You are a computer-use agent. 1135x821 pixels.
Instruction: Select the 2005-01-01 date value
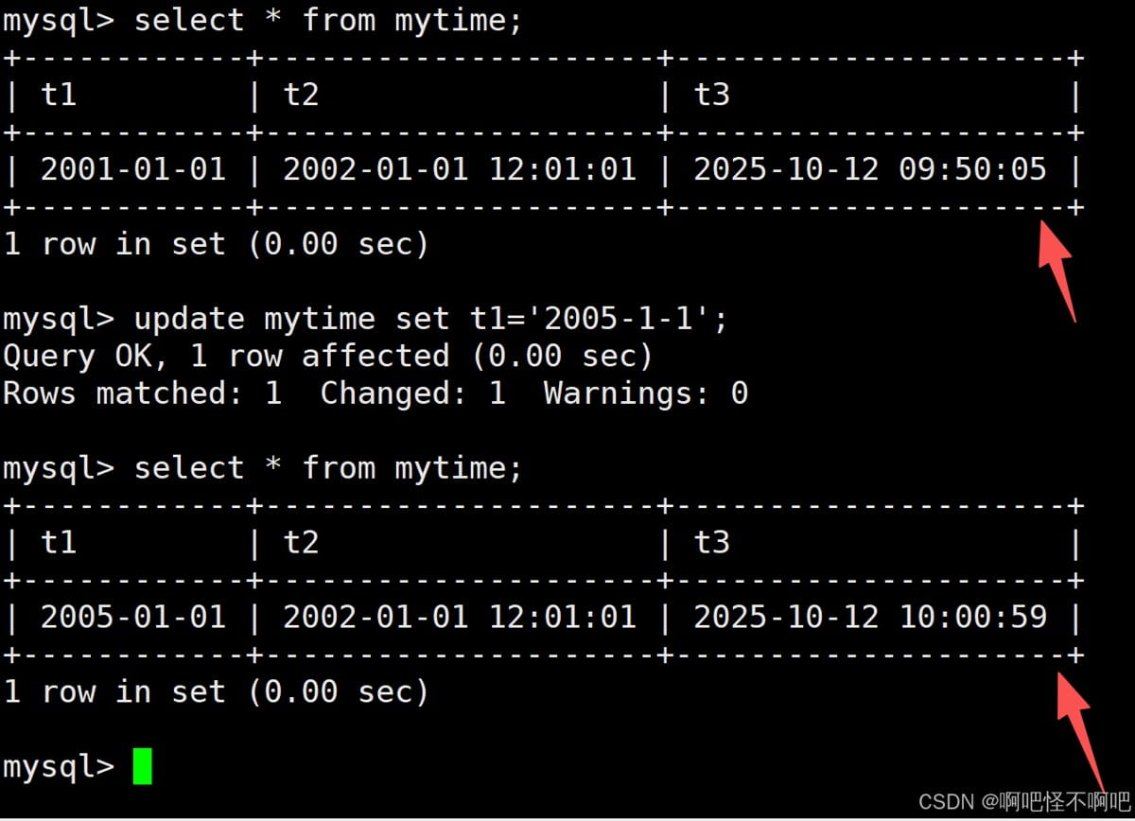point(132,617)
